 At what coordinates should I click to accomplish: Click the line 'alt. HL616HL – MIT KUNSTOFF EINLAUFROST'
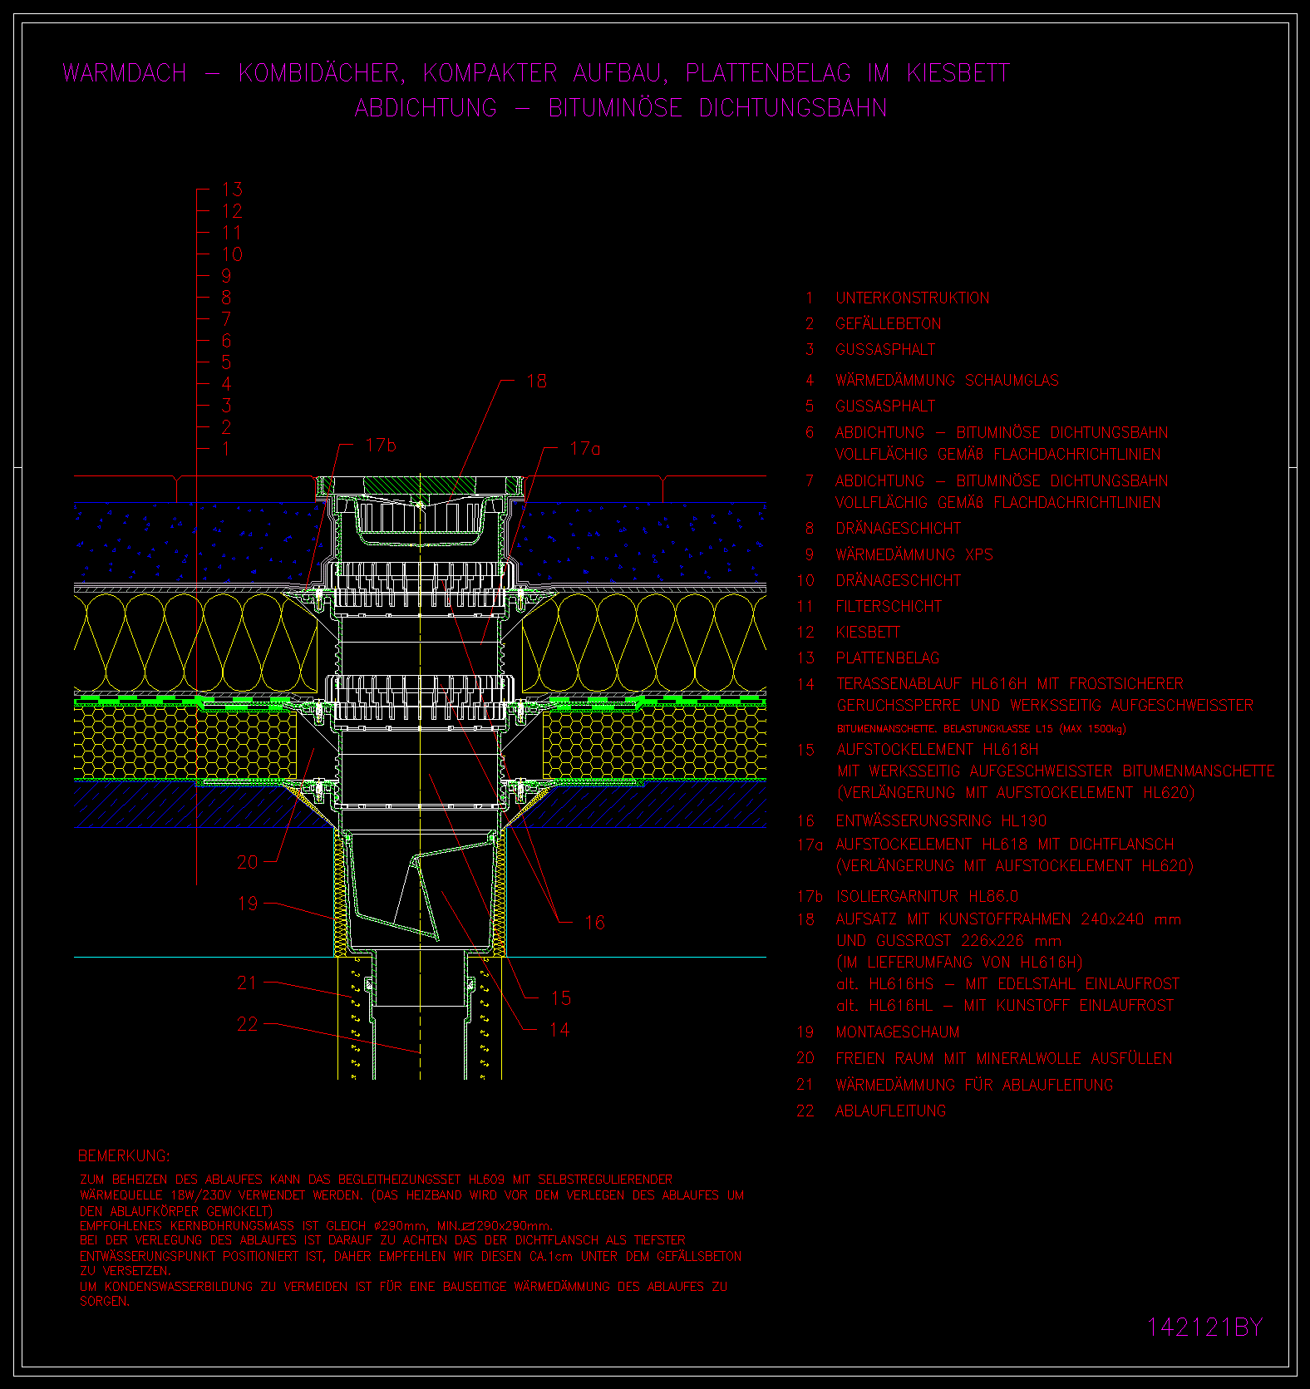tap(1005, 1005)
